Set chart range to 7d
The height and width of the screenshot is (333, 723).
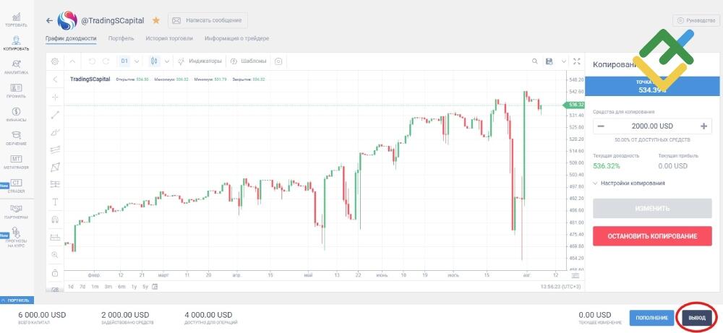pyautogui.click(x=82, y=287)
